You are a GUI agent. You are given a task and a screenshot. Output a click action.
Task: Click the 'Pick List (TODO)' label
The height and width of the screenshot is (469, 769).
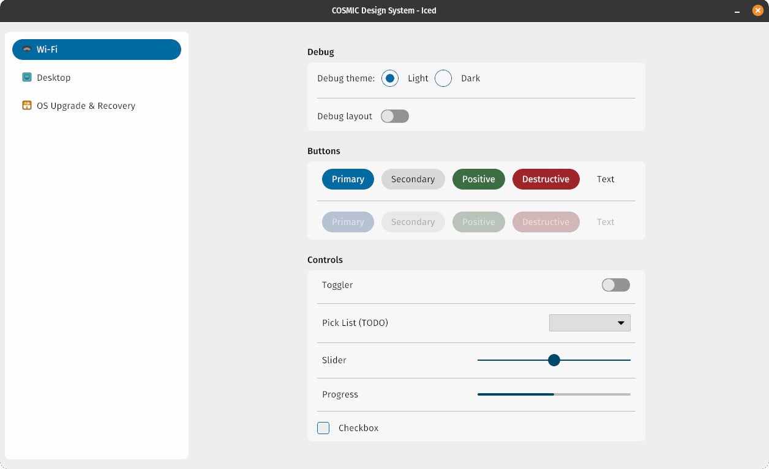click(355, 323)
